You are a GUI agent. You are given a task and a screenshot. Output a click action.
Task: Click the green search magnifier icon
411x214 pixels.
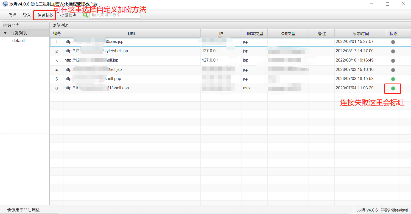click(x=85, y=15)
